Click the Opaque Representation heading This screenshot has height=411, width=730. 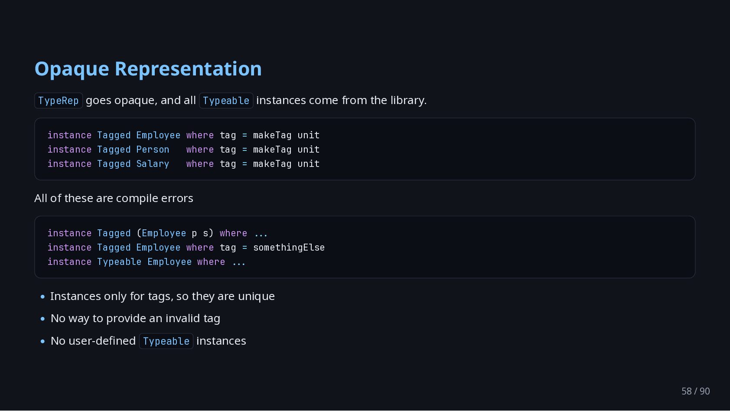[148, 69]
